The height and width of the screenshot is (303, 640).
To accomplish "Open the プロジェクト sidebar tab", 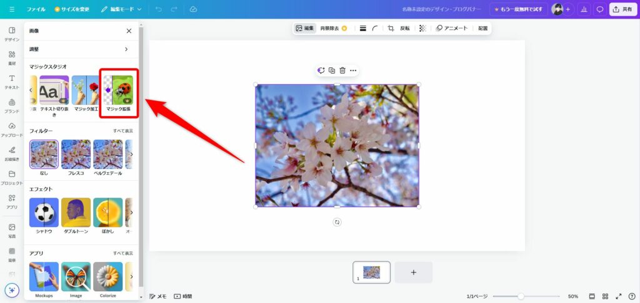I will pyautogui.click(x=12, y=178).
